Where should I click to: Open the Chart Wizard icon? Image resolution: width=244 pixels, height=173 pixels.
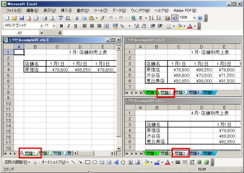click(167, 18)
